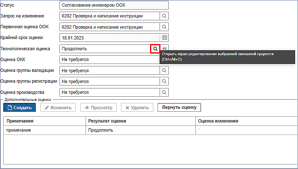The height and width of the screenshot is (169, 298).
Task: Open lookup for Оценка группы валидации
Action: (164, 71)
